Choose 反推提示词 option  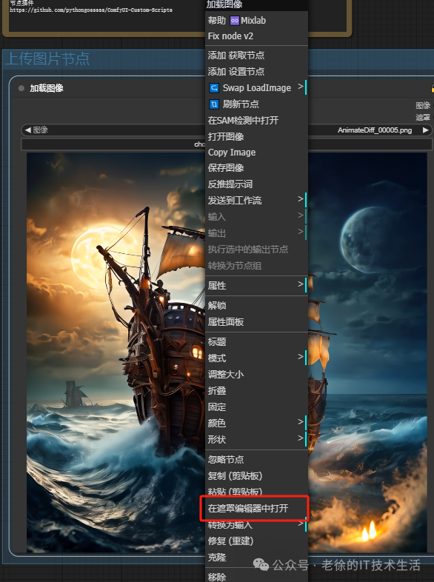pos(256,184)
